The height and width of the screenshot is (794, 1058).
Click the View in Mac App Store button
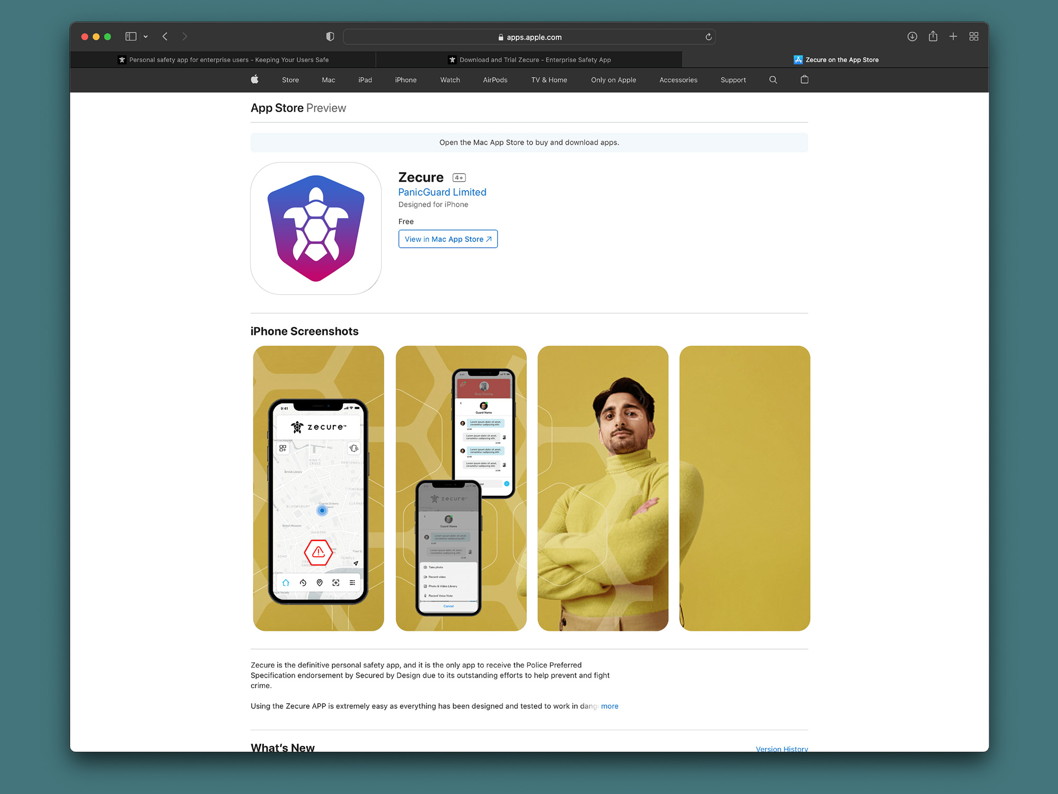(x=448, y=239)
